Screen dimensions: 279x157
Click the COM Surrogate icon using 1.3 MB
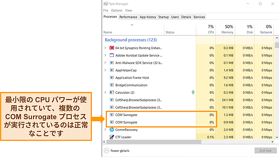(x=112, y=115)
